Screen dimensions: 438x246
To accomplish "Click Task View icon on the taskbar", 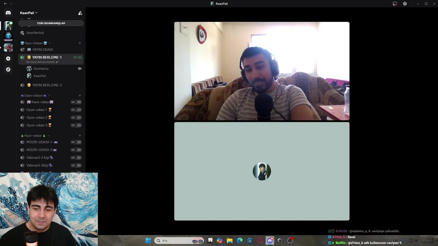I will 210,241.
